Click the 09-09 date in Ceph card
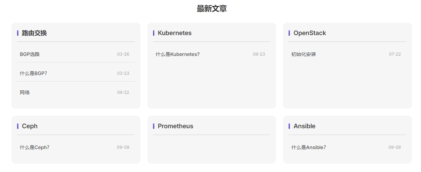Screen dimensions: 421x172 pos(123,147)
